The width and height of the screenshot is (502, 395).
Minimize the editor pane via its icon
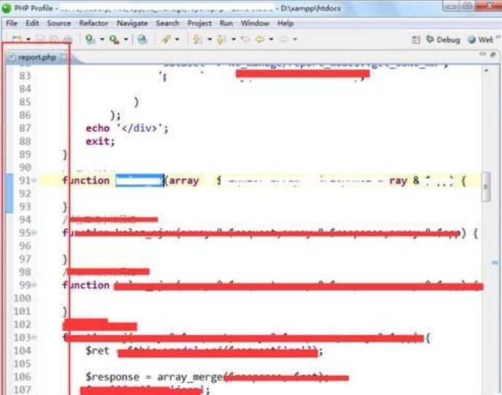point(482,55)
